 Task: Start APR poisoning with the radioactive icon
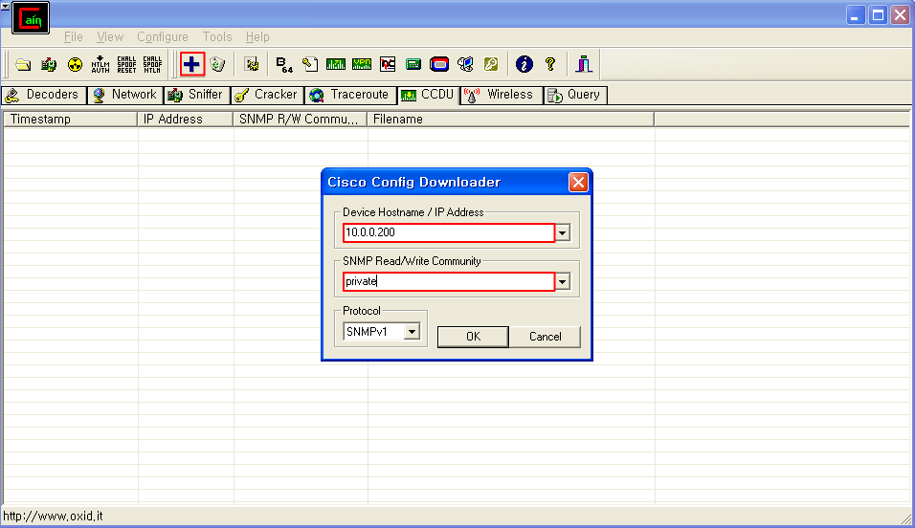point(75,64)
